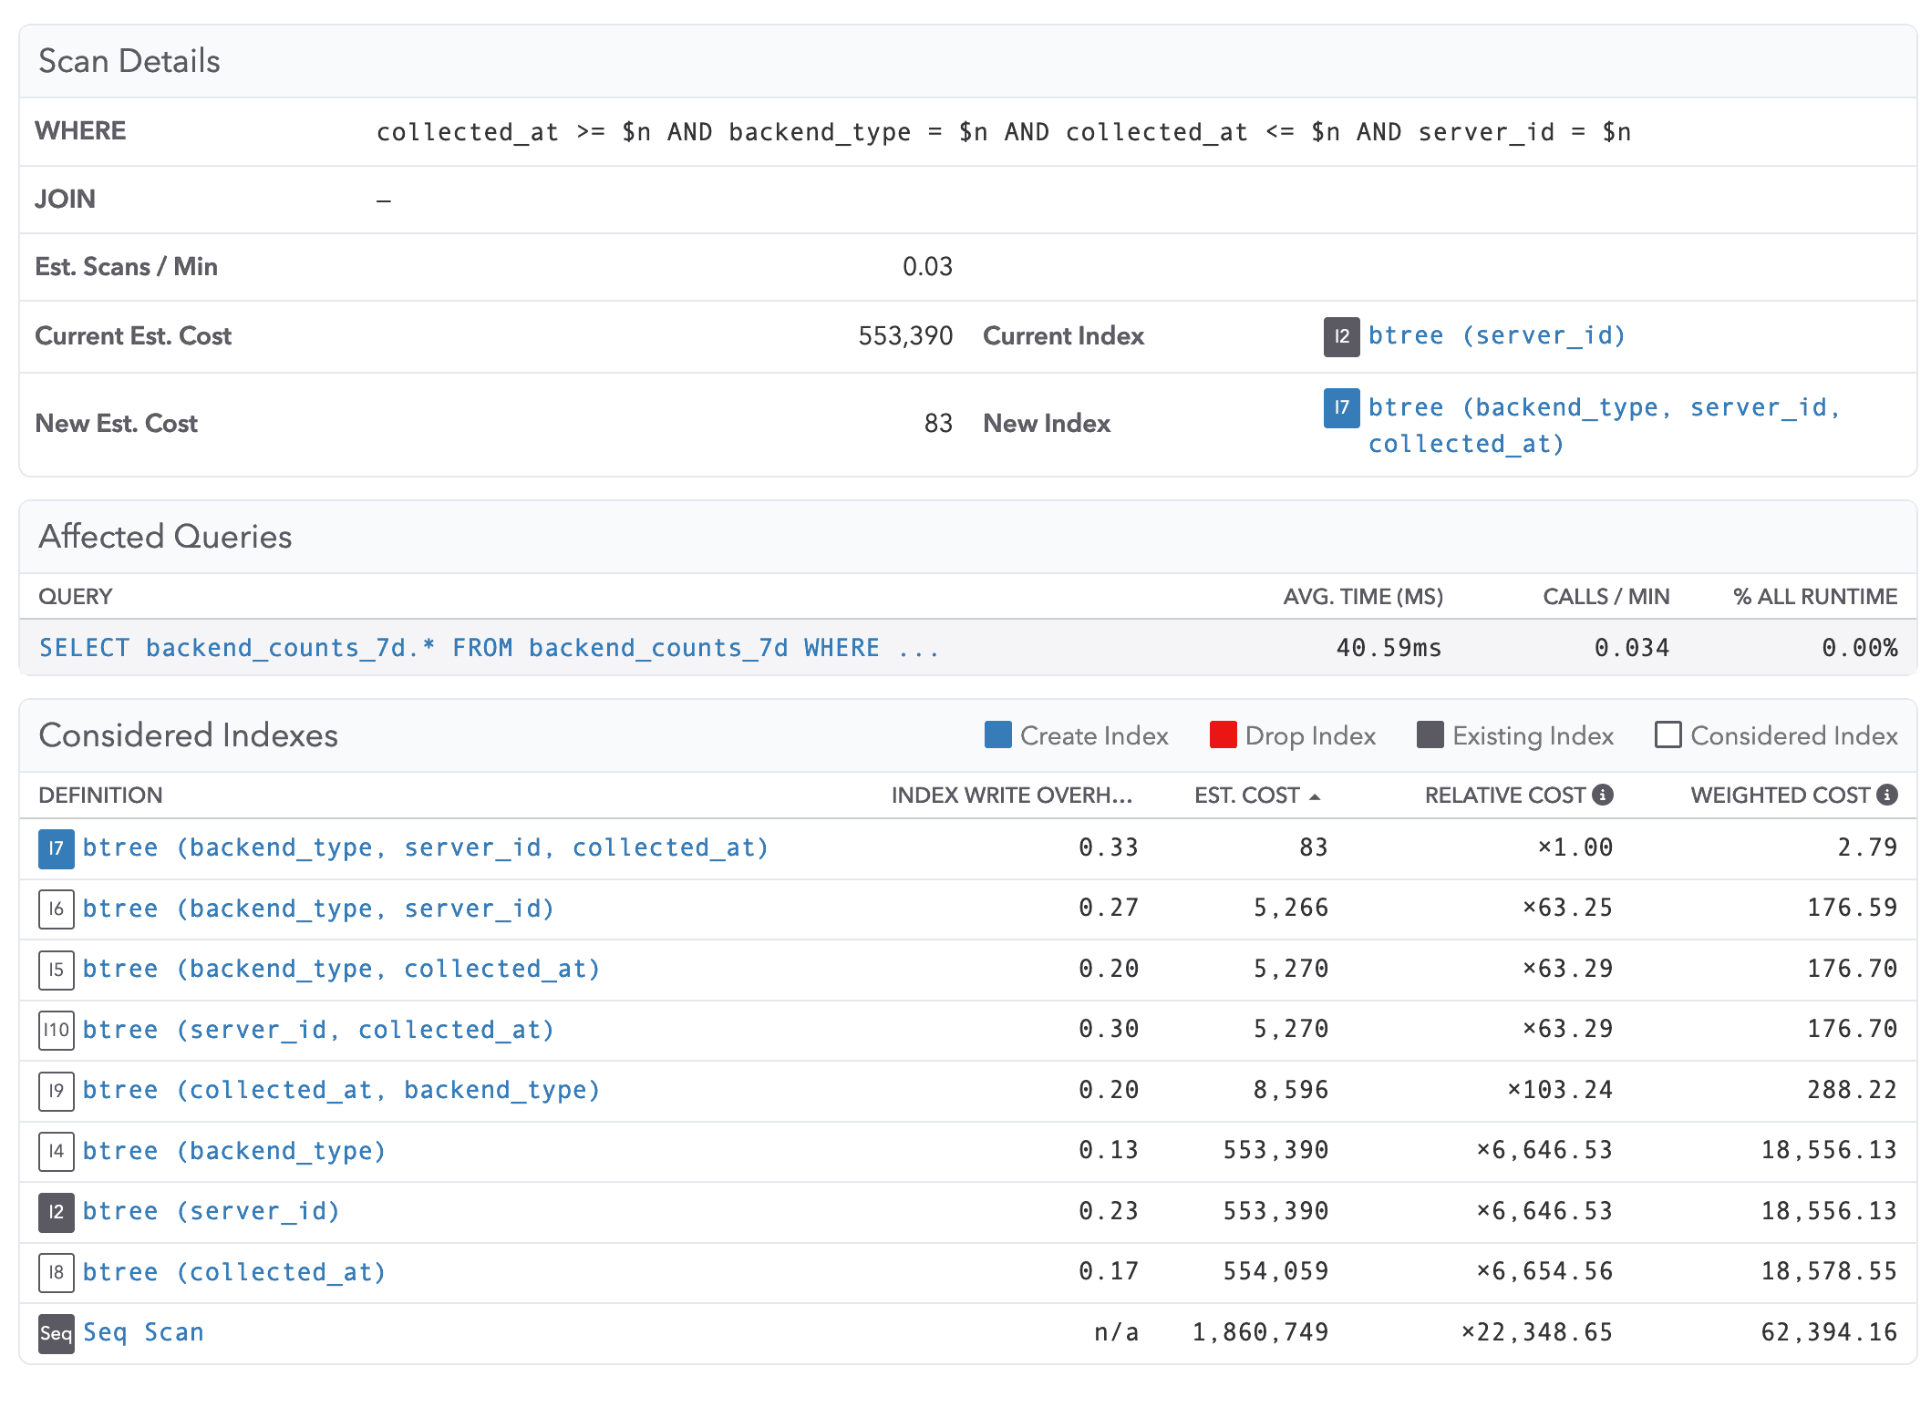Open btree (backend_type) definition
Screen dimensions: 1931x1407
pos(234,1151)
